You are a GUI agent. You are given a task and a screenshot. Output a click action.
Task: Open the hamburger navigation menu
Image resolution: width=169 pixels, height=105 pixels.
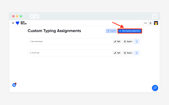click(x=13, y=23)
